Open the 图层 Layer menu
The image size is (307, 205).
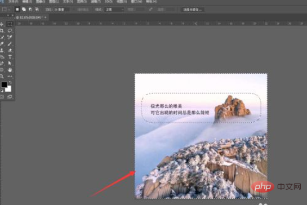[x=54, y=2]
